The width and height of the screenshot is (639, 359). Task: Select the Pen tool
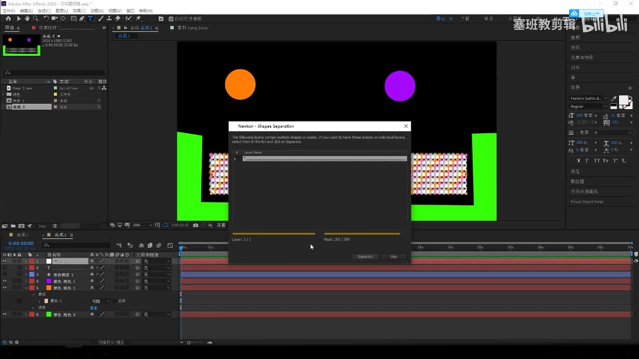(x=82, y=18)
